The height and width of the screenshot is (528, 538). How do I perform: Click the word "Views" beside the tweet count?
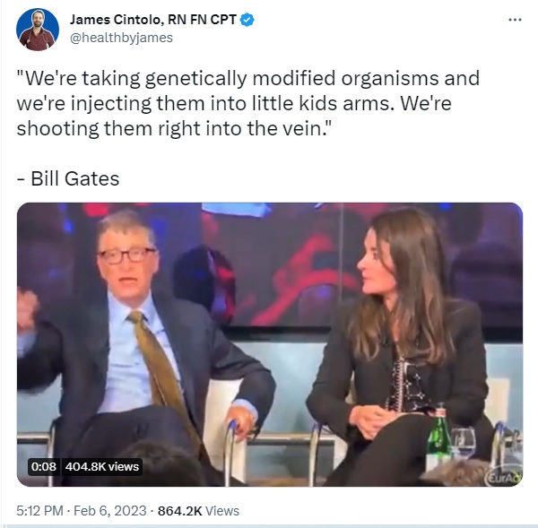tap(222, 510)
